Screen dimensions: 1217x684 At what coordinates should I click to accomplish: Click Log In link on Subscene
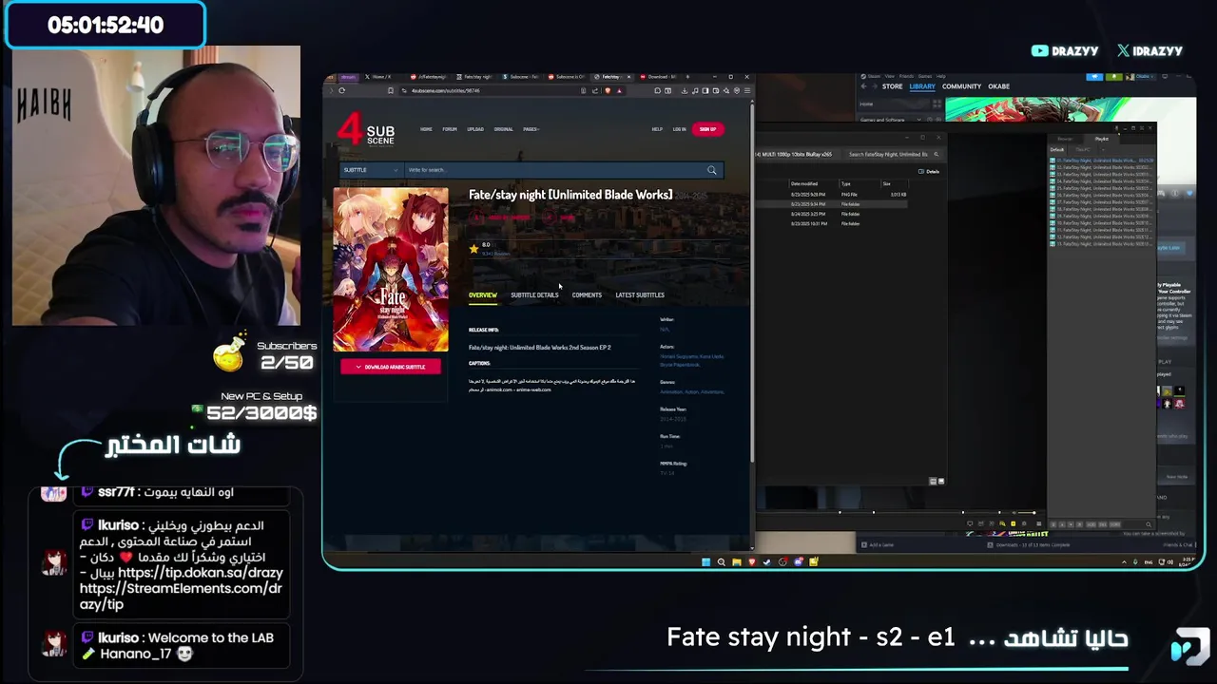pyautogui.click(x=679, y=129)
